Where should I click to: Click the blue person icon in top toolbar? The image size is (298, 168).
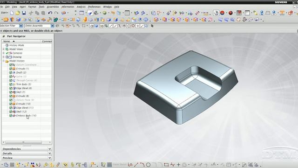[262, 13]
